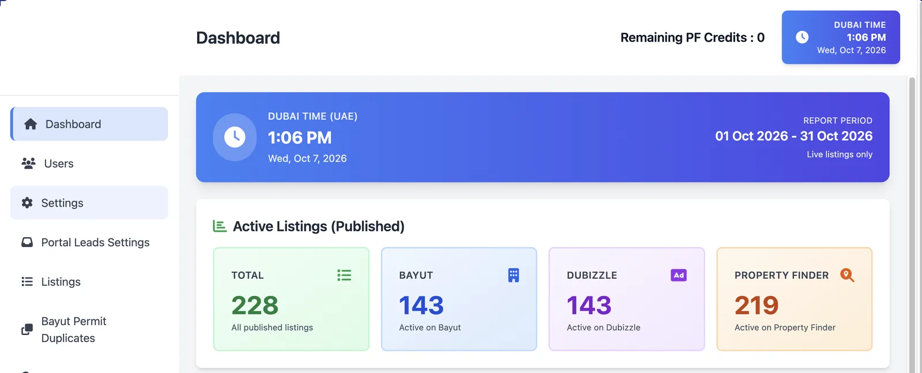Click the green chart icon beside Active Listings

pyautogui.click(x=220, y=226)
